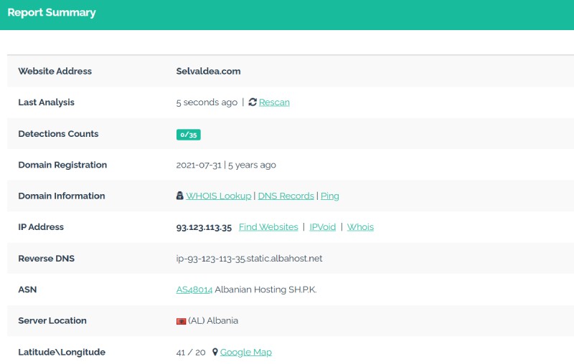Click the Albania flag icon
The width and height of the screenshot is (574, 364).
click(x=181, y=321)
